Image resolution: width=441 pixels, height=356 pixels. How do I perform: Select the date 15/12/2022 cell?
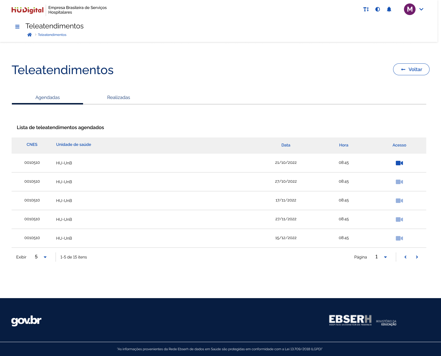286,238
